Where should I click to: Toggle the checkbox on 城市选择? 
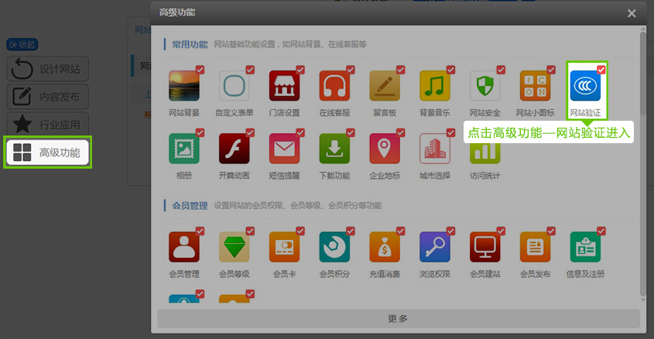click(451, 132)
